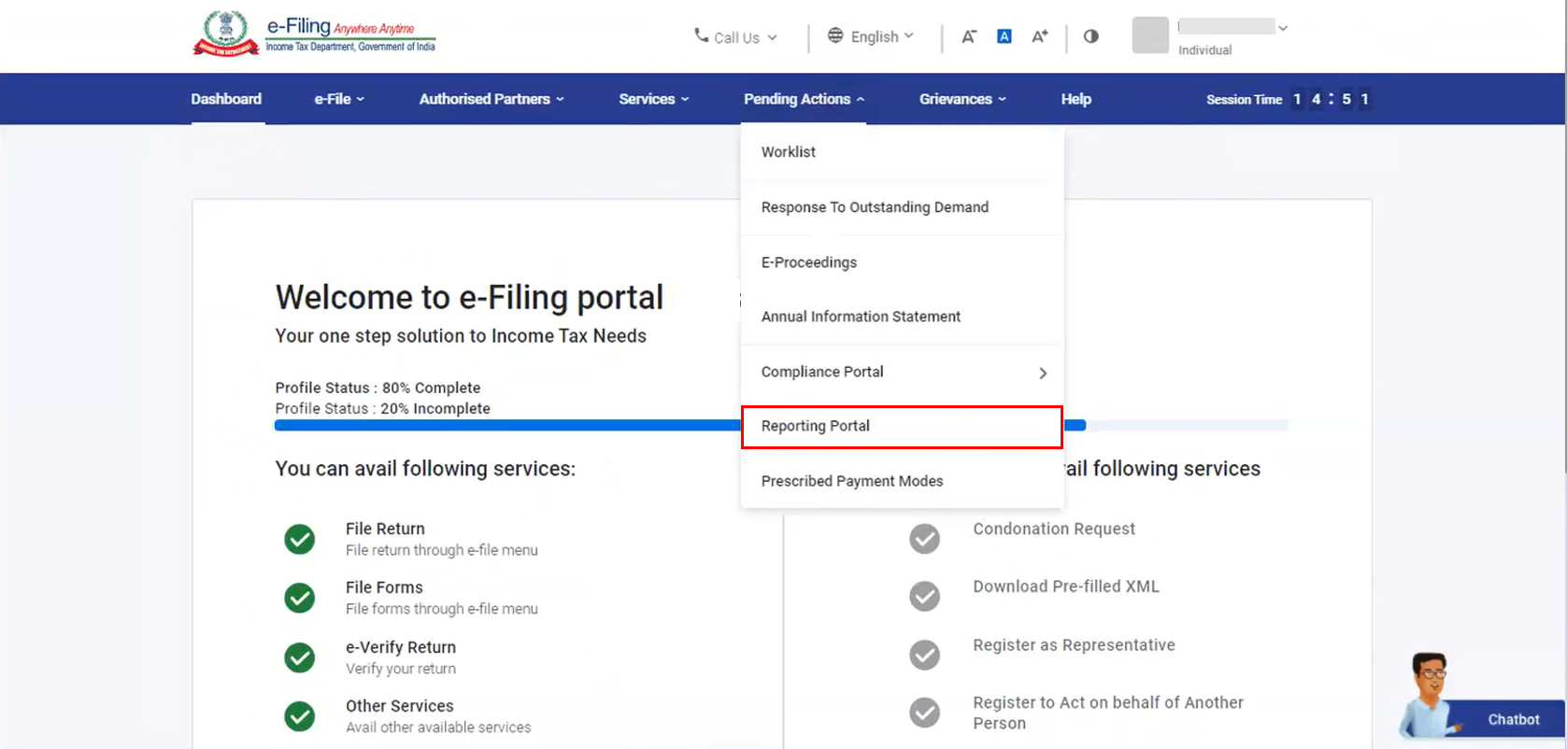Expand the user account dropdown chevron
Screen dimensions: 1567x749
[x=1283, y=28]
